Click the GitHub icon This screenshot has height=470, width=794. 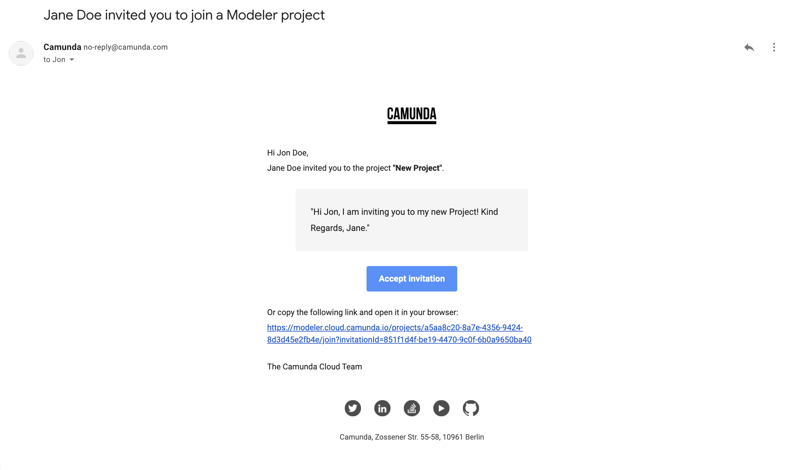(x=470, y=408)
